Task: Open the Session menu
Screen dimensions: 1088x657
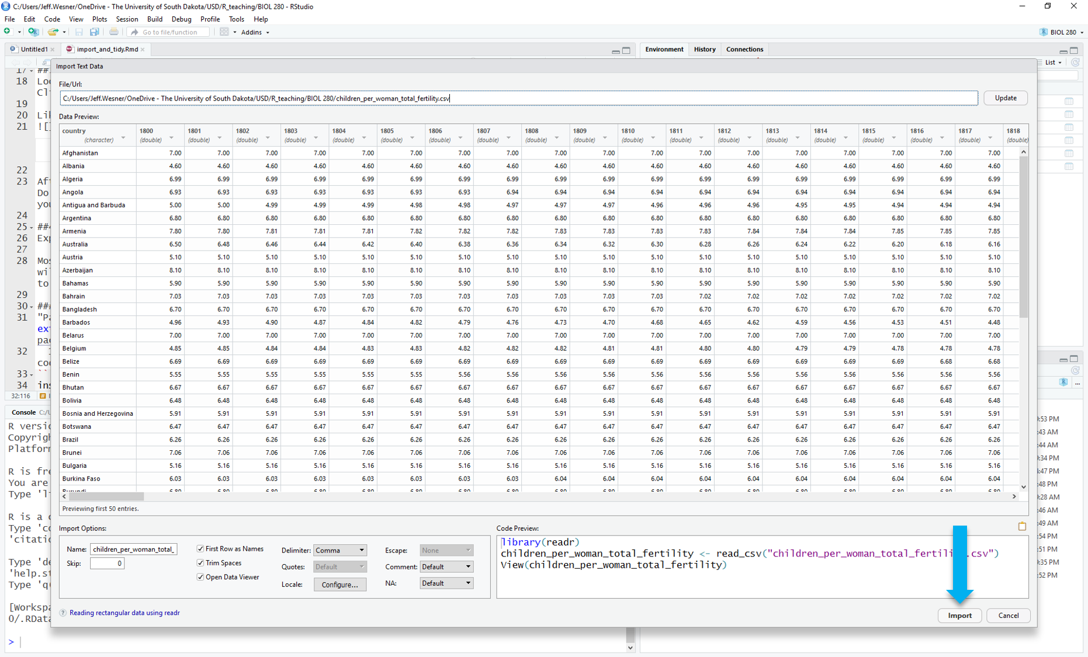Action: (x=126, y=19)
